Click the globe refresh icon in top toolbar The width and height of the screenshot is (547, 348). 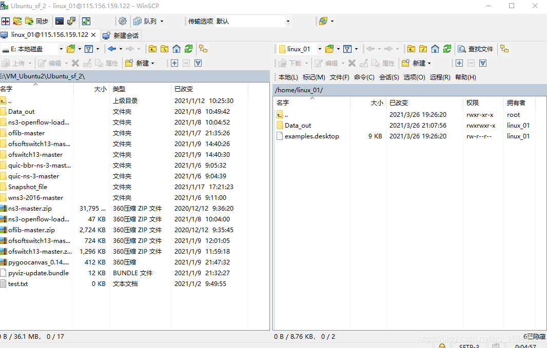[323, 21]
